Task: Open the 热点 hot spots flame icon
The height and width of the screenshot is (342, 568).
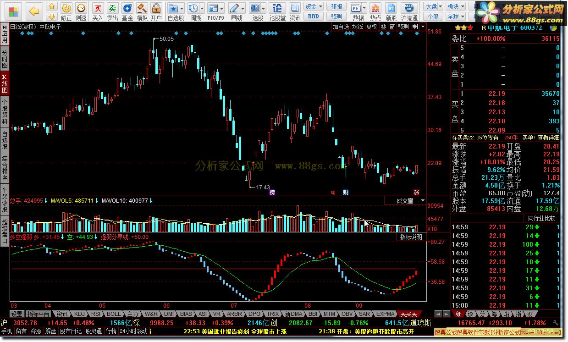Action: [x=375, y=11]
